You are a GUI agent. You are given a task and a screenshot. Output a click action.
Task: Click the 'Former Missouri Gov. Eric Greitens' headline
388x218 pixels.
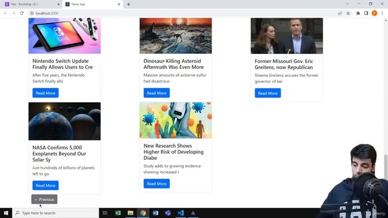pyautogui.click(x=284, y=64)
